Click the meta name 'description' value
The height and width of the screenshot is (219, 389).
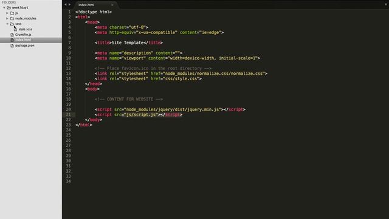[x=137, y=53]
